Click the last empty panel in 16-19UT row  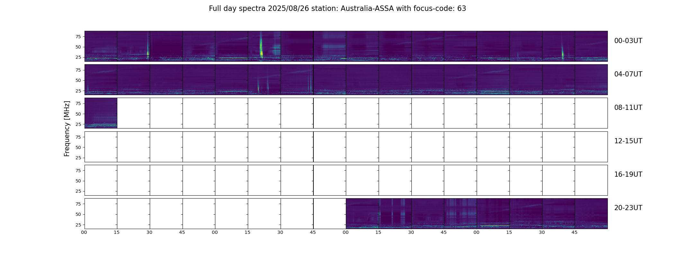(591, 180)
